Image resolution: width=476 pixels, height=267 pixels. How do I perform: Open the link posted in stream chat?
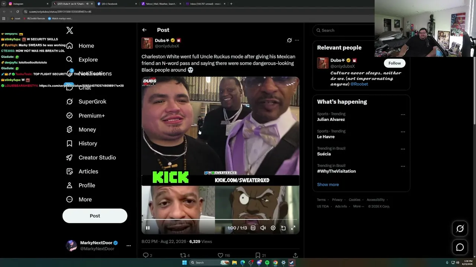(x=81, y=86)
